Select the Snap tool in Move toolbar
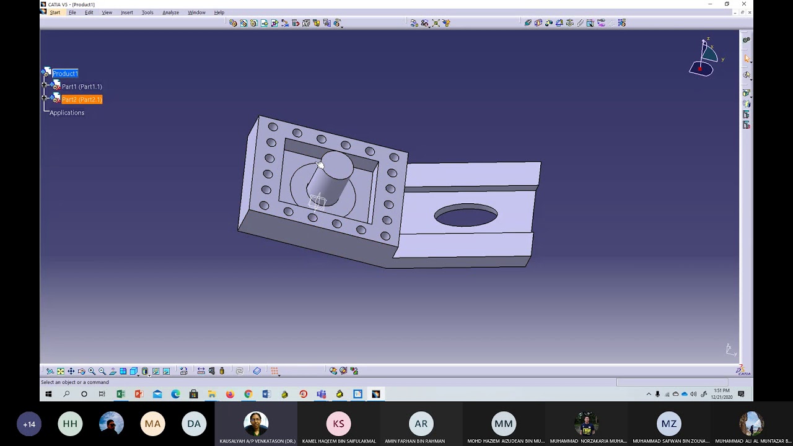This screenshot has width=793, height=446. pyautogui.click(x=424, y=23)
